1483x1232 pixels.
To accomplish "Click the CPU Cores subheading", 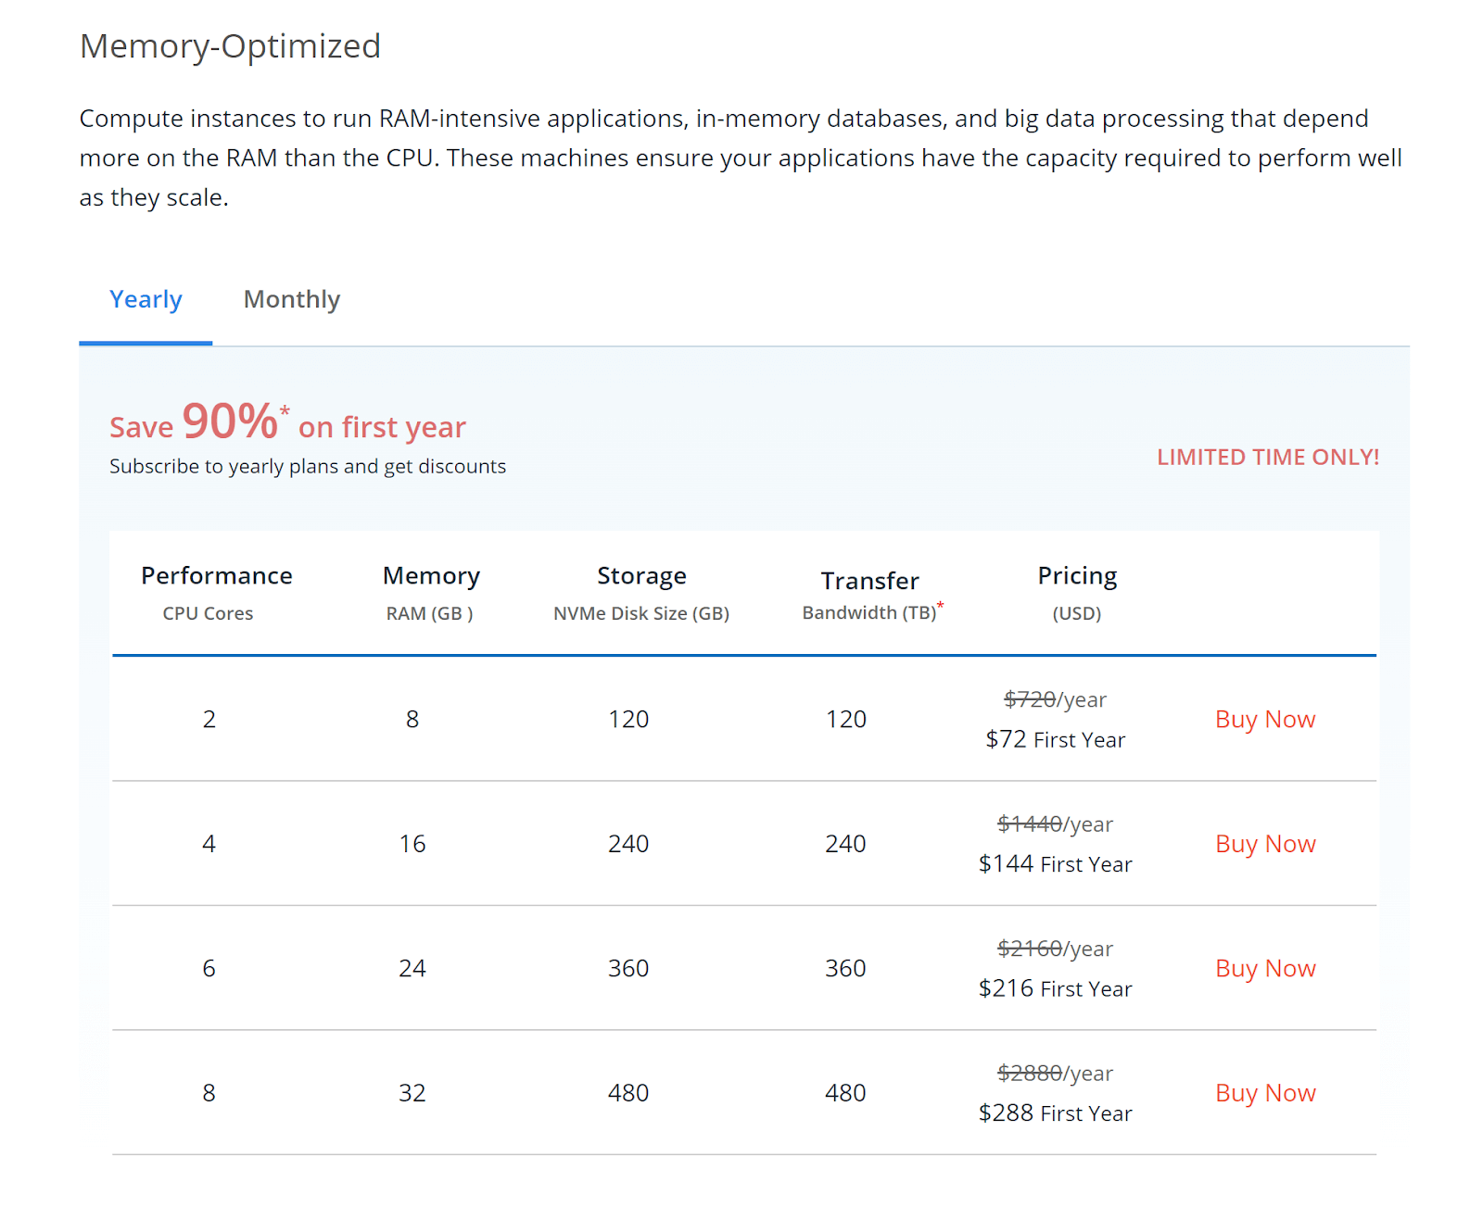I will point(208,613).
